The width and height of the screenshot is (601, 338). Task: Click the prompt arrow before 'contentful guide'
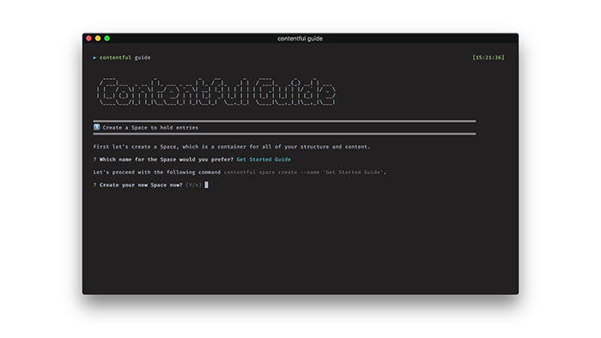(94, 57)
